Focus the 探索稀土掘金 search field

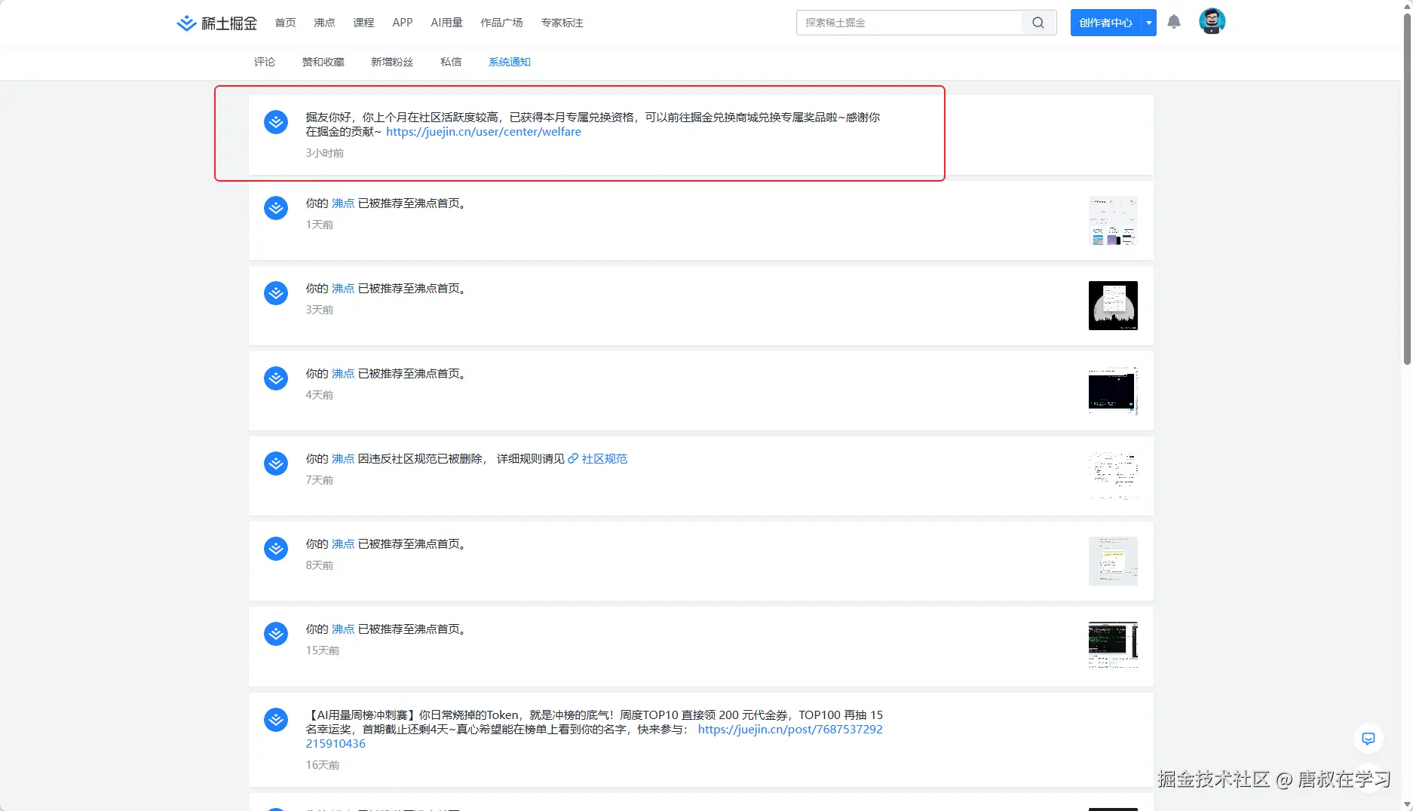click(x=909, y=23)
